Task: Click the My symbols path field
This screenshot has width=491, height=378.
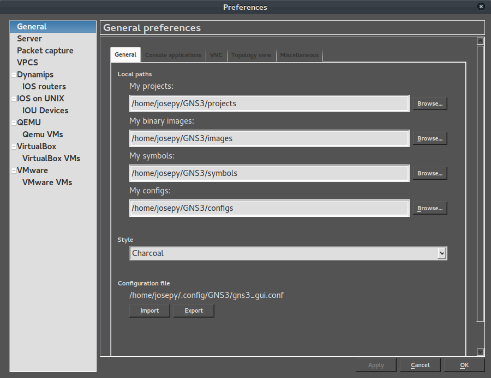Action: pos(270,173)
